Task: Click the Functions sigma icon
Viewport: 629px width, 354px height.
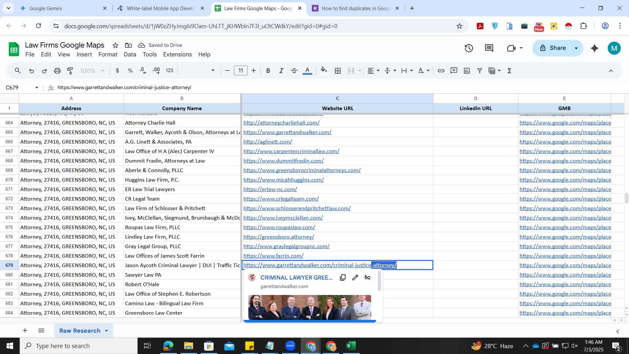Action: 509,71
